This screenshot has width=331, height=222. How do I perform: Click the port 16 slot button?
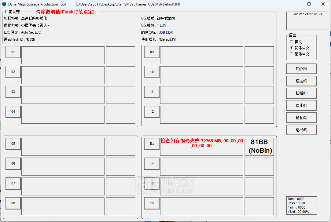(x=152, y=203)
